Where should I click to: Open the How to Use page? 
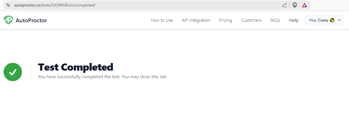[x=162, y=20]
